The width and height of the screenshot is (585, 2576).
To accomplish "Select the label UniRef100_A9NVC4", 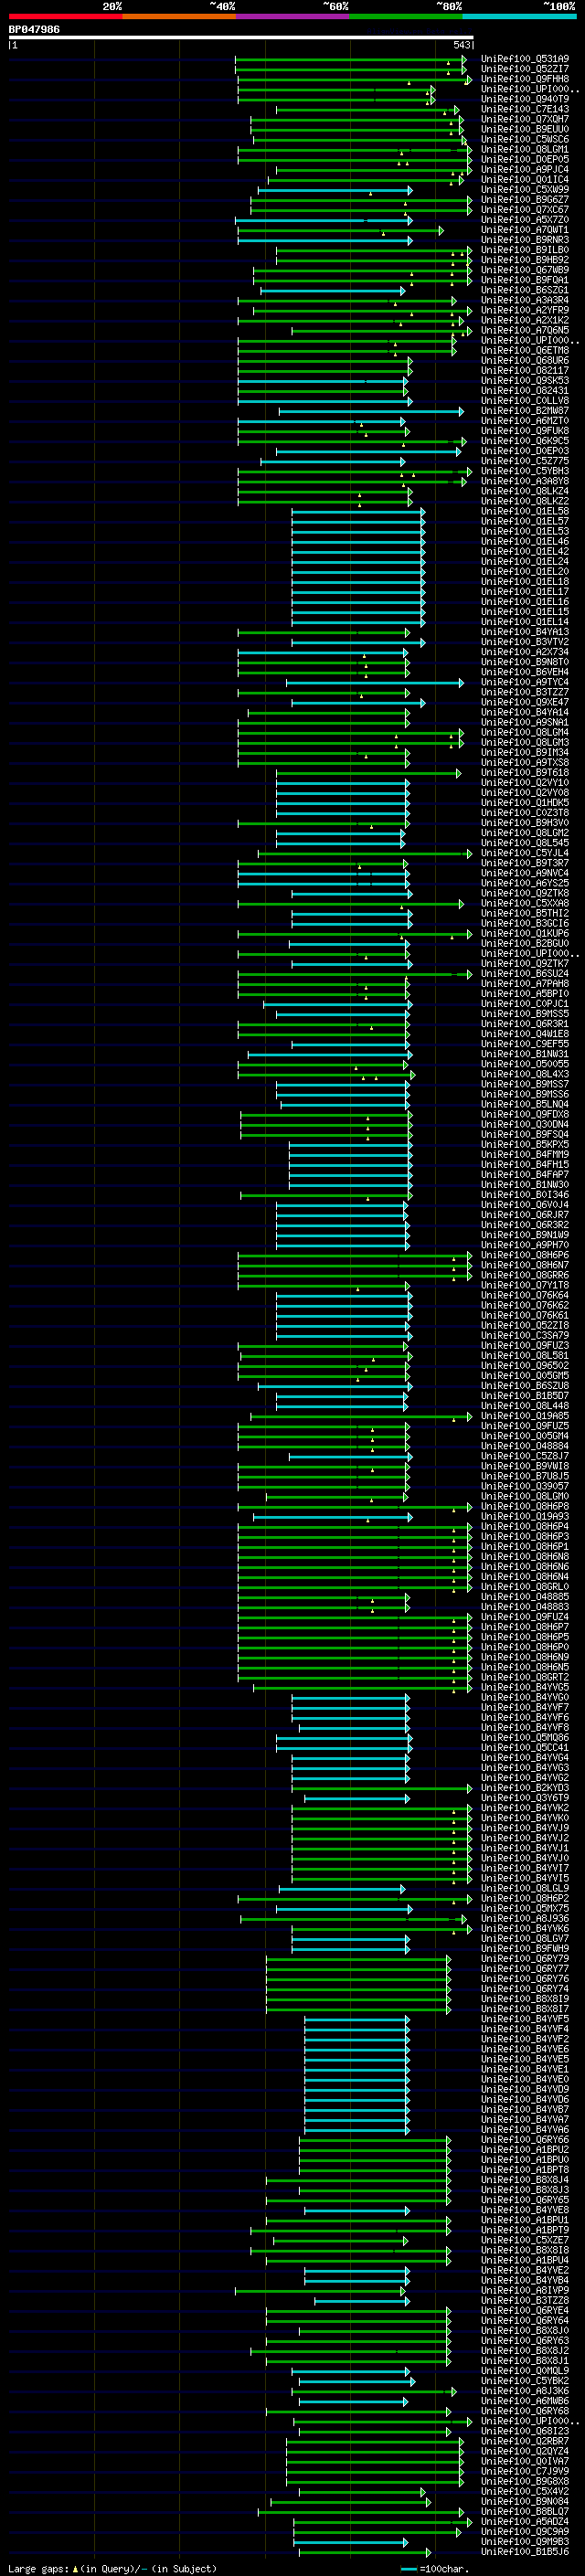I will click(x=525, y=873).
